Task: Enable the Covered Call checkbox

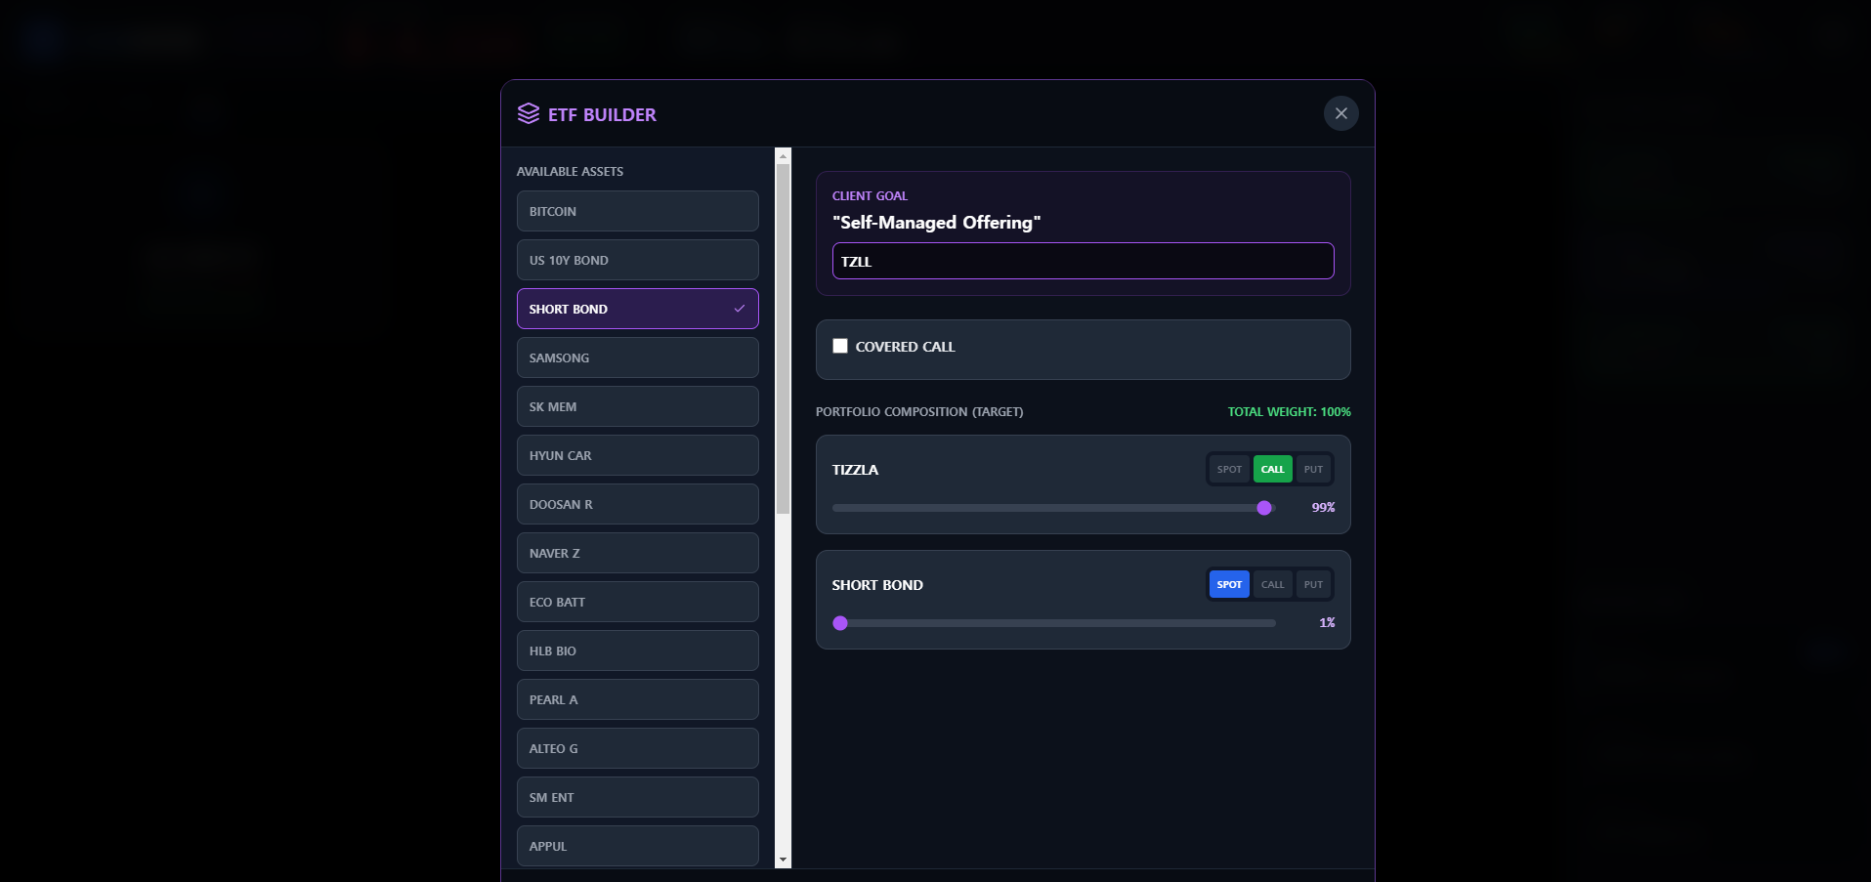Action: [840, 346]
